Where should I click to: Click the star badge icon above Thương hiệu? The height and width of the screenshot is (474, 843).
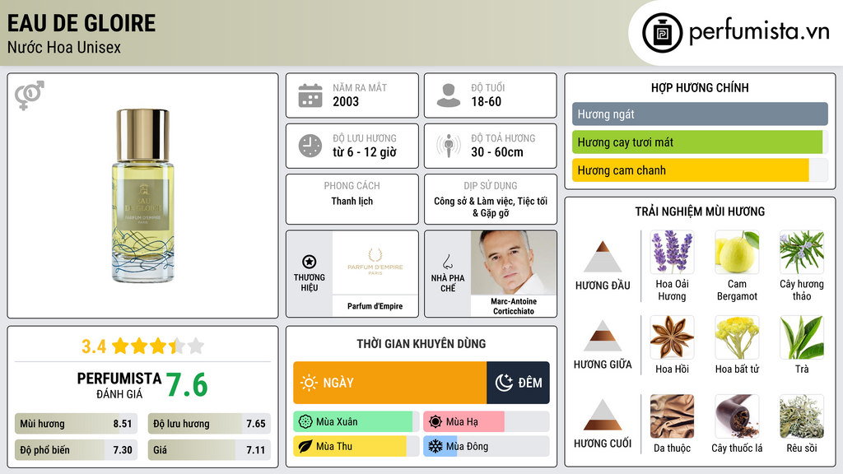[310, 262]
